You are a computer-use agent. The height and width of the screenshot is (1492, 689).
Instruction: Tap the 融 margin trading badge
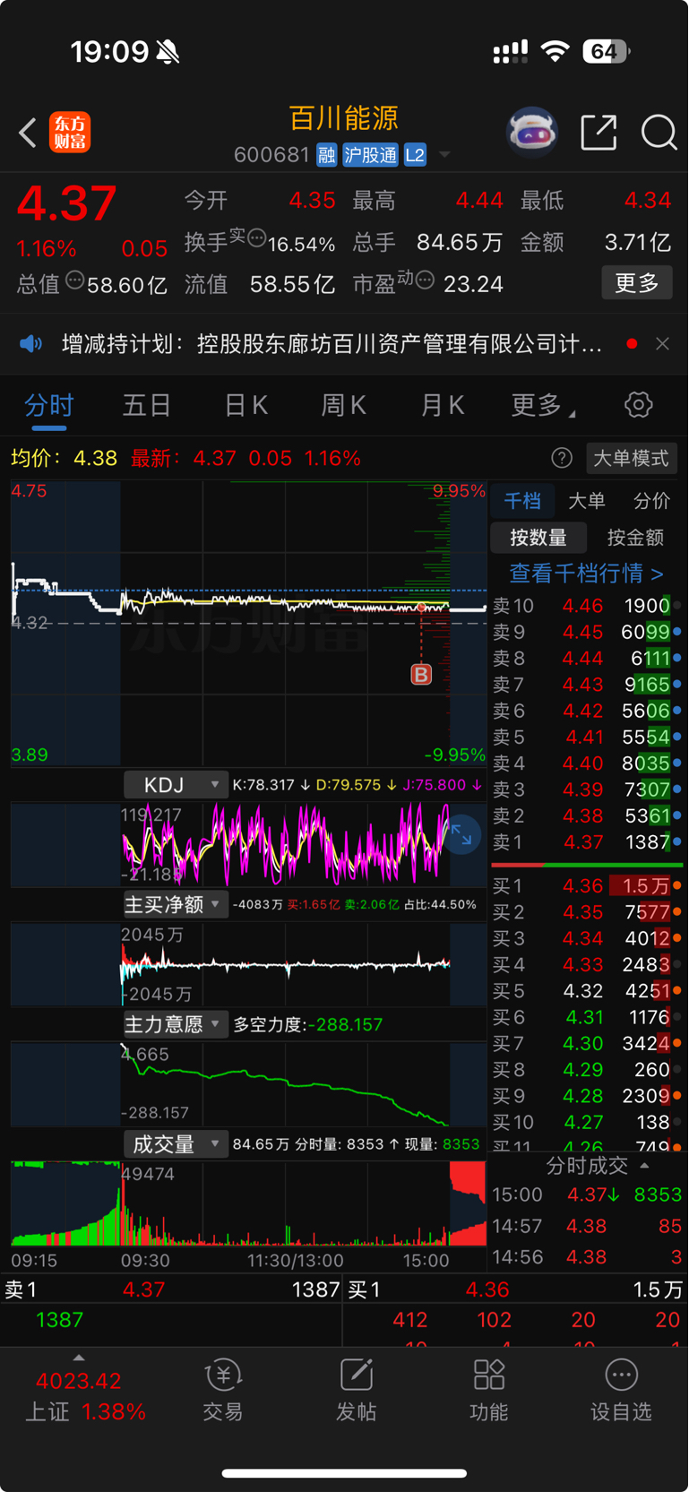(x=326, y=155)
